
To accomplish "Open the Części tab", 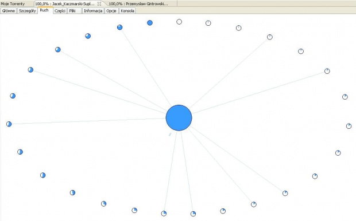I will [x=60, y=11].
